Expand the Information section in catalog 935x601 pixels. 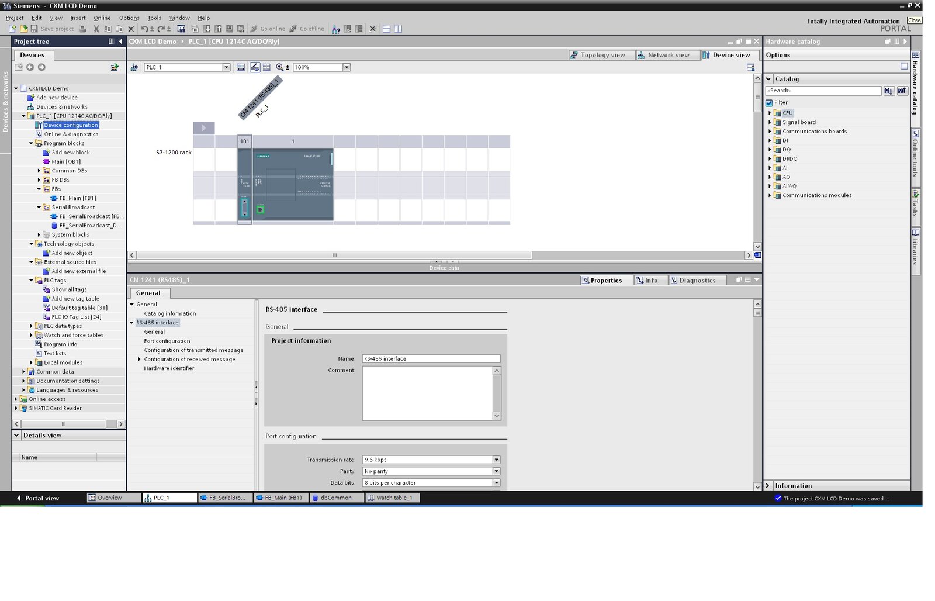click(768, 486)
